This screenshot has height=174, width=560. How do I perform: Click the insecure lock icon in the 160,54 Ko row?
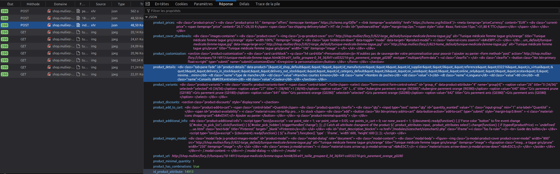(49, 60)
